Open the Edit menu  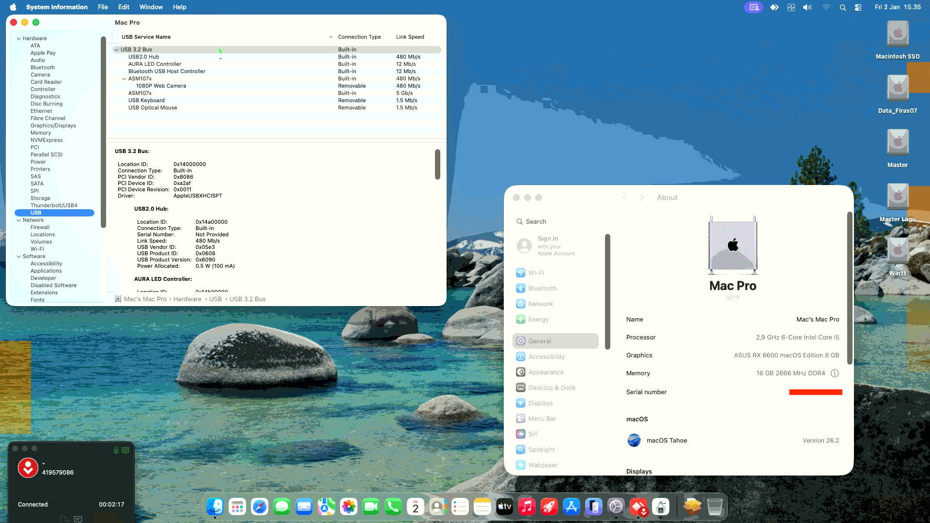tap(124, 7)
